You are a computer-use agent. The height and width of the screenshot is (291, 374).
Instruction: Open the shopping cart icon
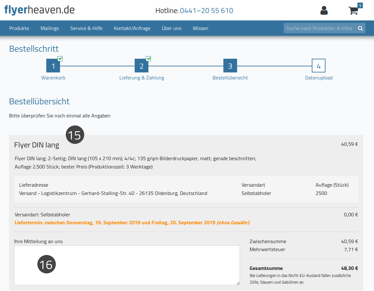click(x=353, y=11)
